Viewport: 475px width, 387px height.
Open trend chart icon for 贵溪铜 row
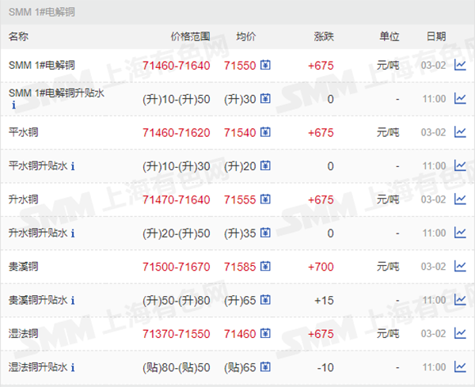click(460, 267)
